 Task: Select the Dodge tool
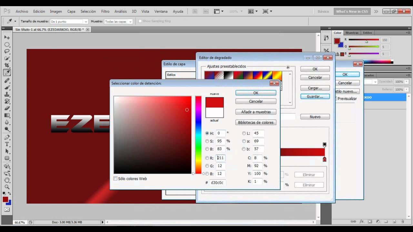point(7,129)
